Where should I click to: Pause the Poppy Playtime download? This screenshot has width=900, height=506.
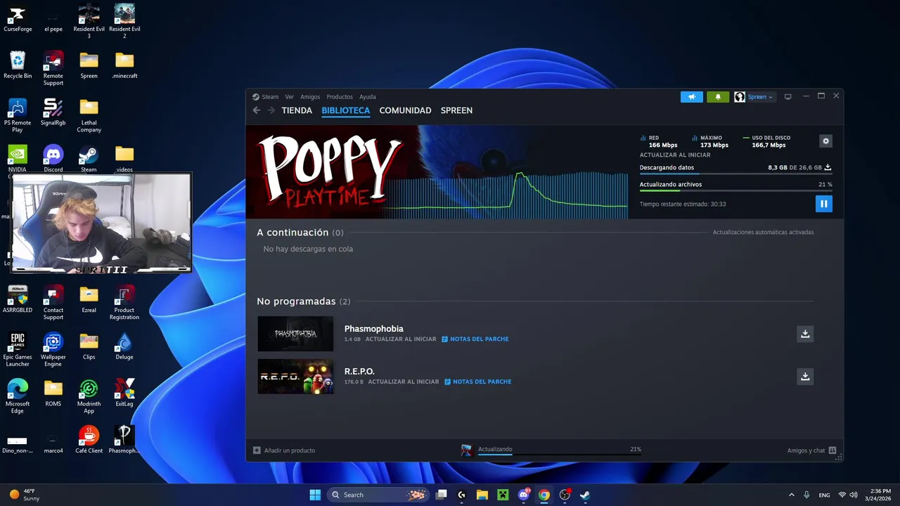823,204
